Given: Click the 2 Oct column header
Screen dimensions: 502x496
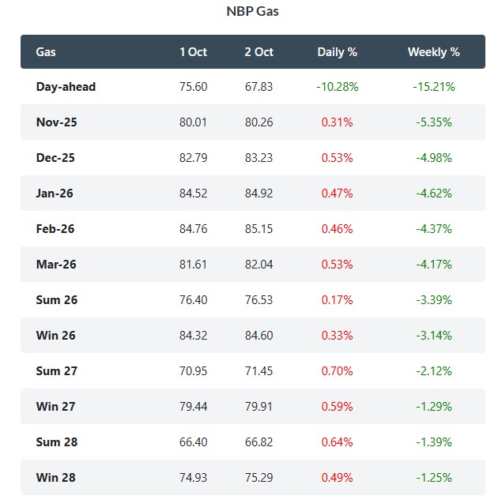Looking at the screenshot, I should pyautogui.click(x=259, y=51).
